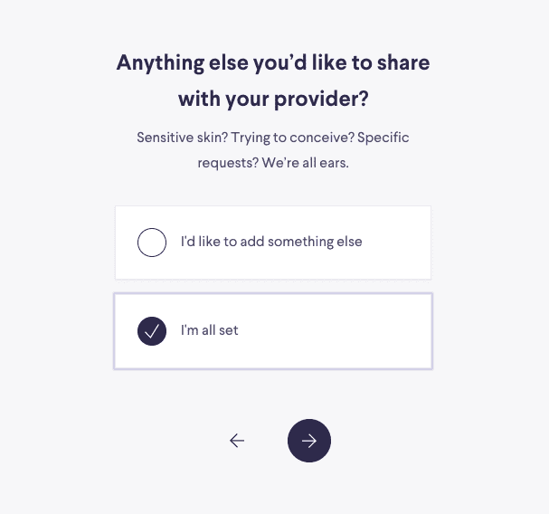
Task: Select the "add something else" option card
Action: point(273,243)
